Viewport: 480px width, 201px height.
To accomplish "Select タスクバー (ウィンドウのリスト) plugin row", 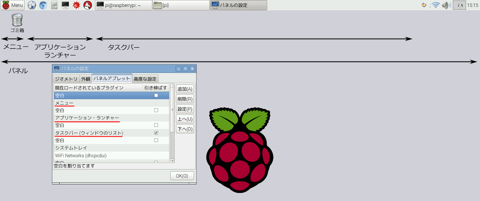I will (x=111, y=133).
